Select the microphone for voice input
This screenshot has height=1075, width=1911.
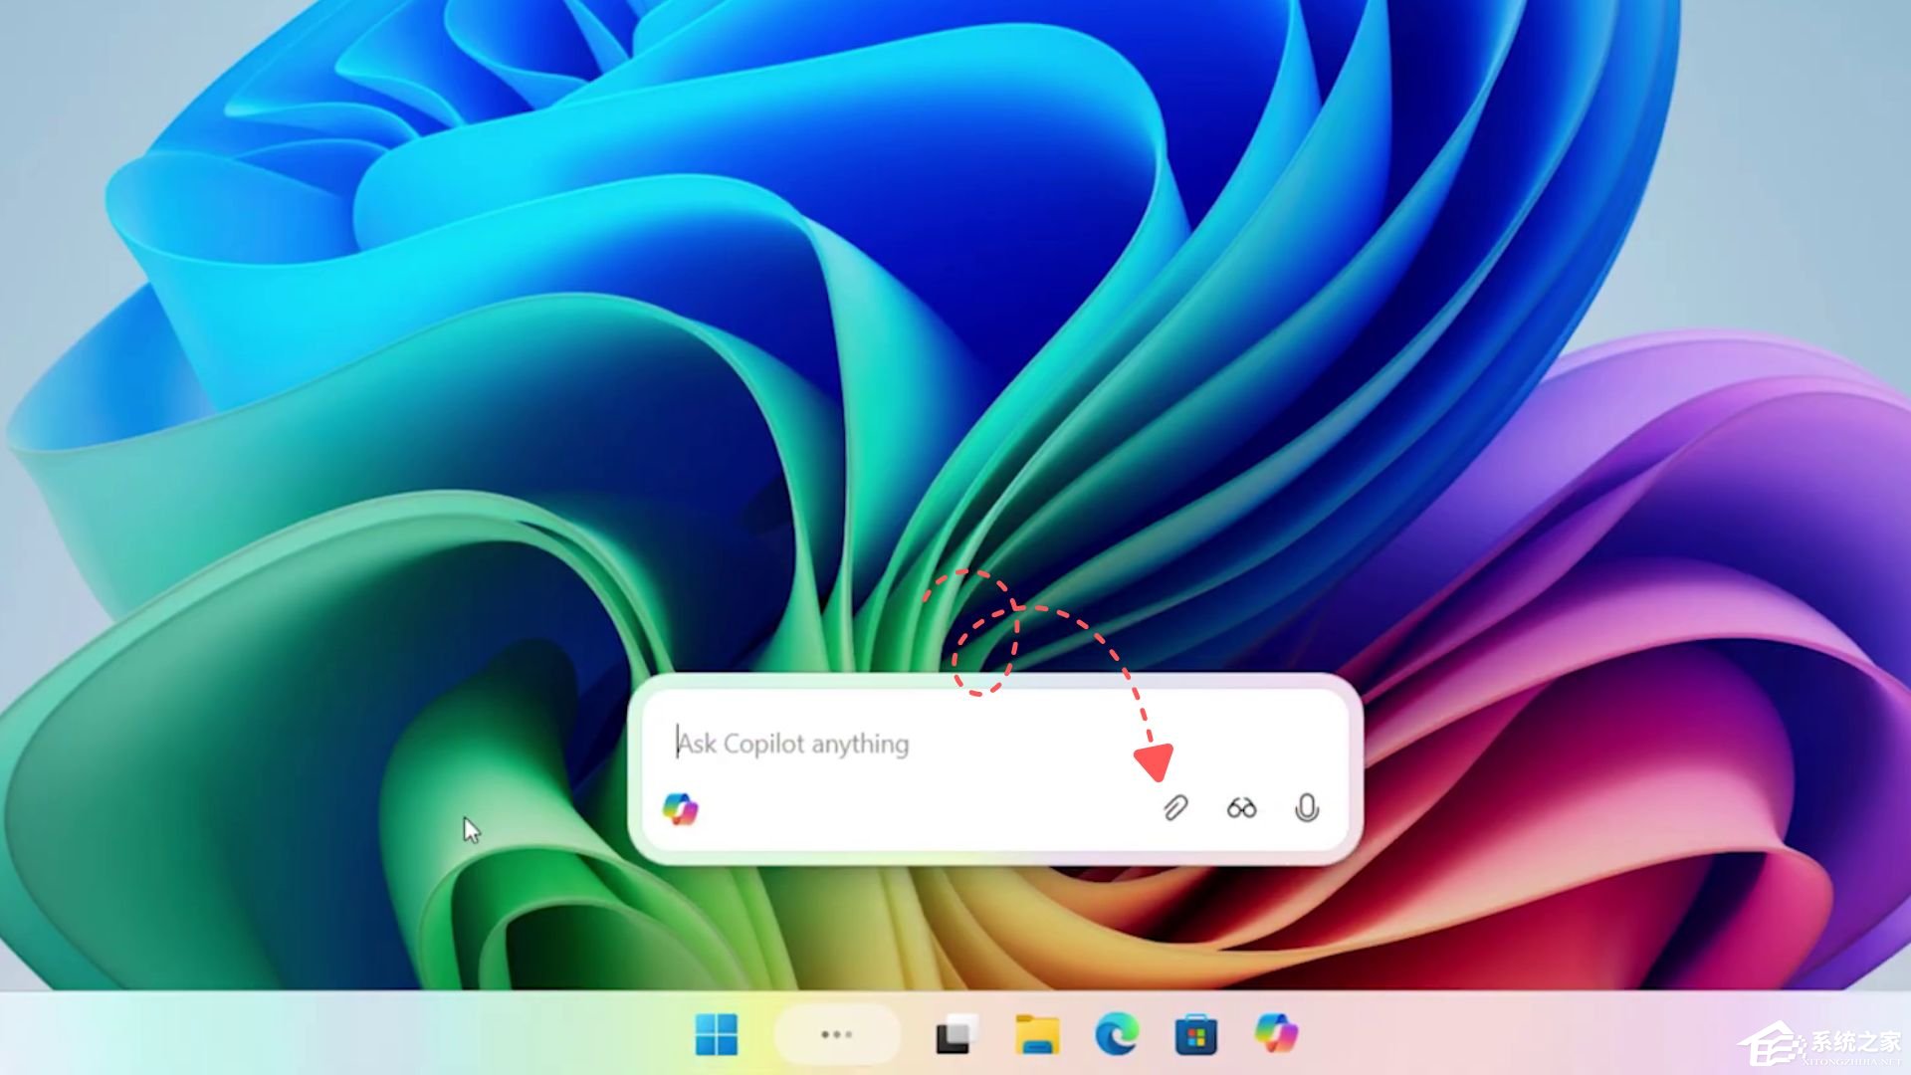(x=1306, y=808)
